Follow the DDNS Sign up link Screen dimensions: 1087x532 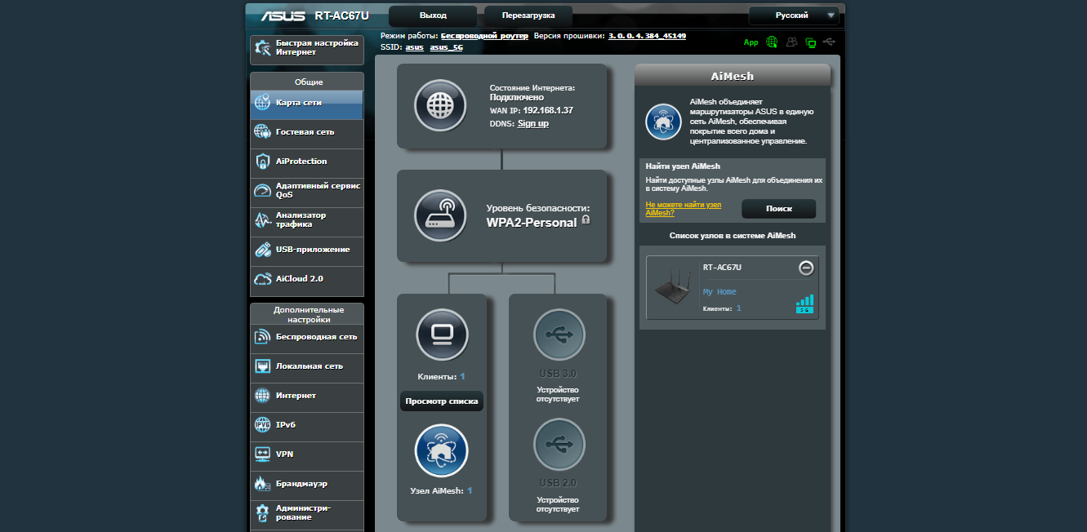(x=533, y=123)
